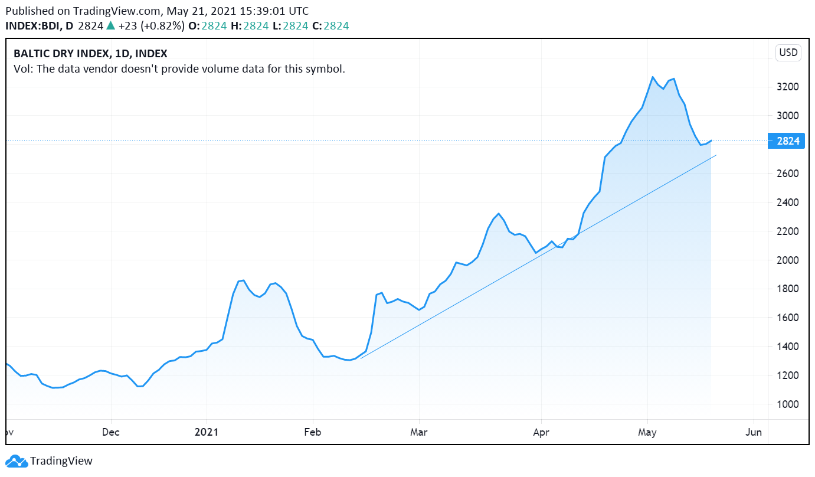Click the 1000 price axis label

click(787, 404)
